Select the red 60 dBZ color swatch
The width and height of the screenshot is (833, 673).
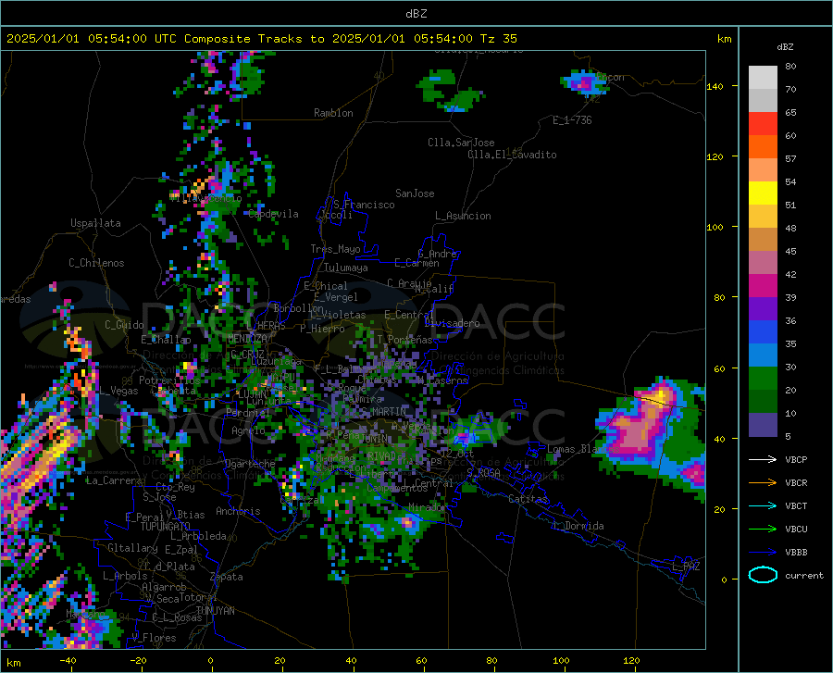click(x=763, y=124)
